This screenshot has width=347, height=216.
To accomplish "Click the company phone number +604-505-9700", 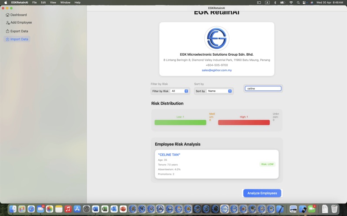I will click(x=216, y=65).
